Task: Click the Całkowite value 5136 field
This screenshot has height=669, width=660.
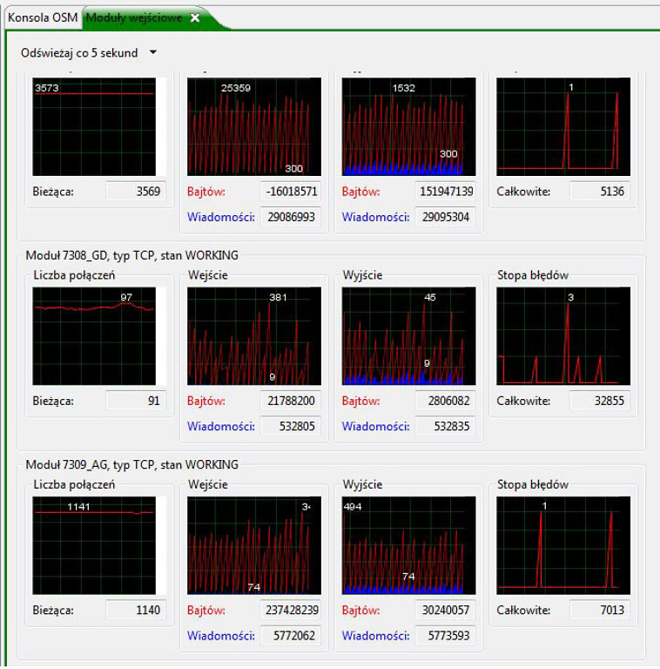Action: pos(599,191)
